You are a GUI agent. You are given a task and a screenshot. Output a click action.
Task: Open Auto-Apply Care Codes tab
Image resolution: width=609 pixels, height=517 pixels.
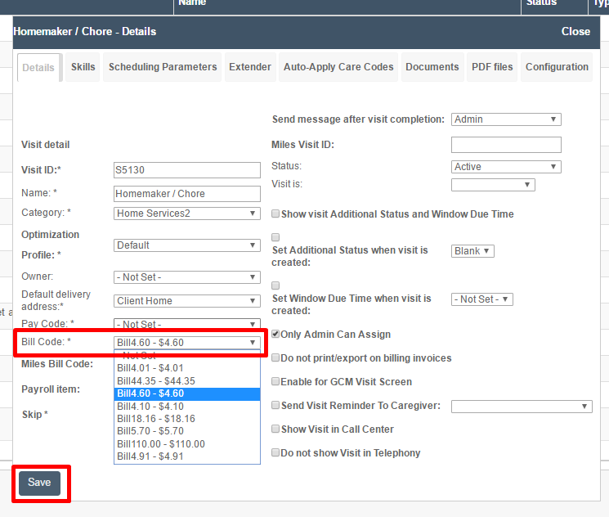point(338,67)
